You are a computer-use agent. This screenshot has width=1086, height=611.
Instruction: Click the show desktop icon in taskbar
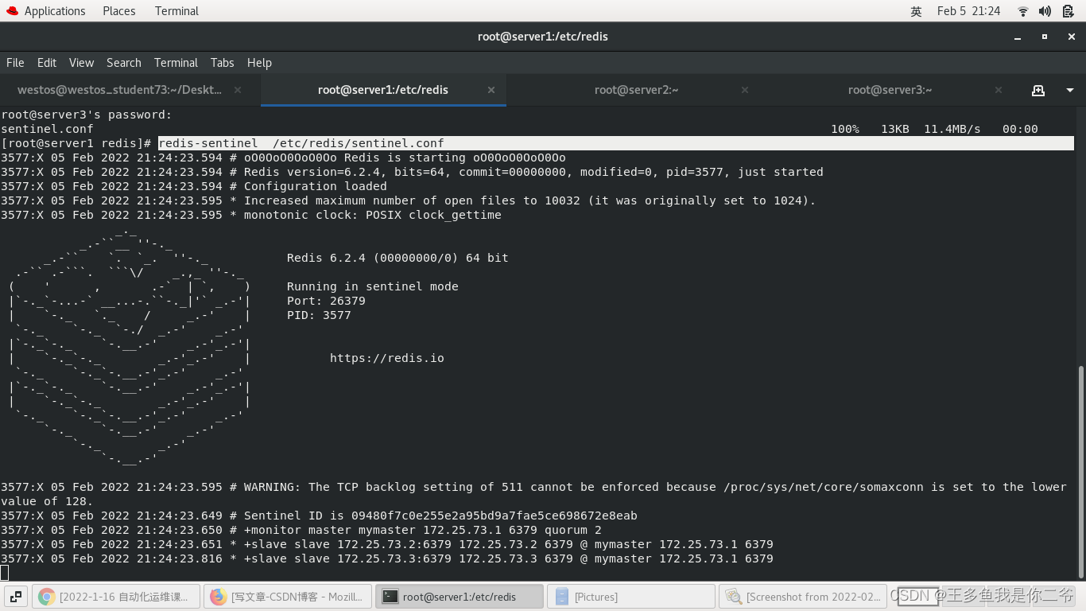pos(16,597)
